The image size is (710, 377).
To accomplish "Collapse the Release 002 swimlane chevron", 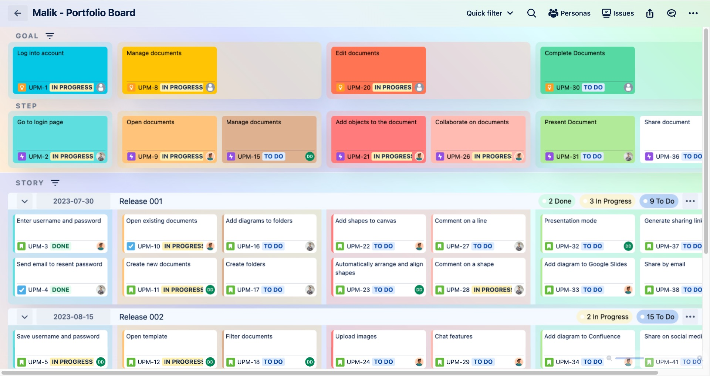I will pos(25,317).
